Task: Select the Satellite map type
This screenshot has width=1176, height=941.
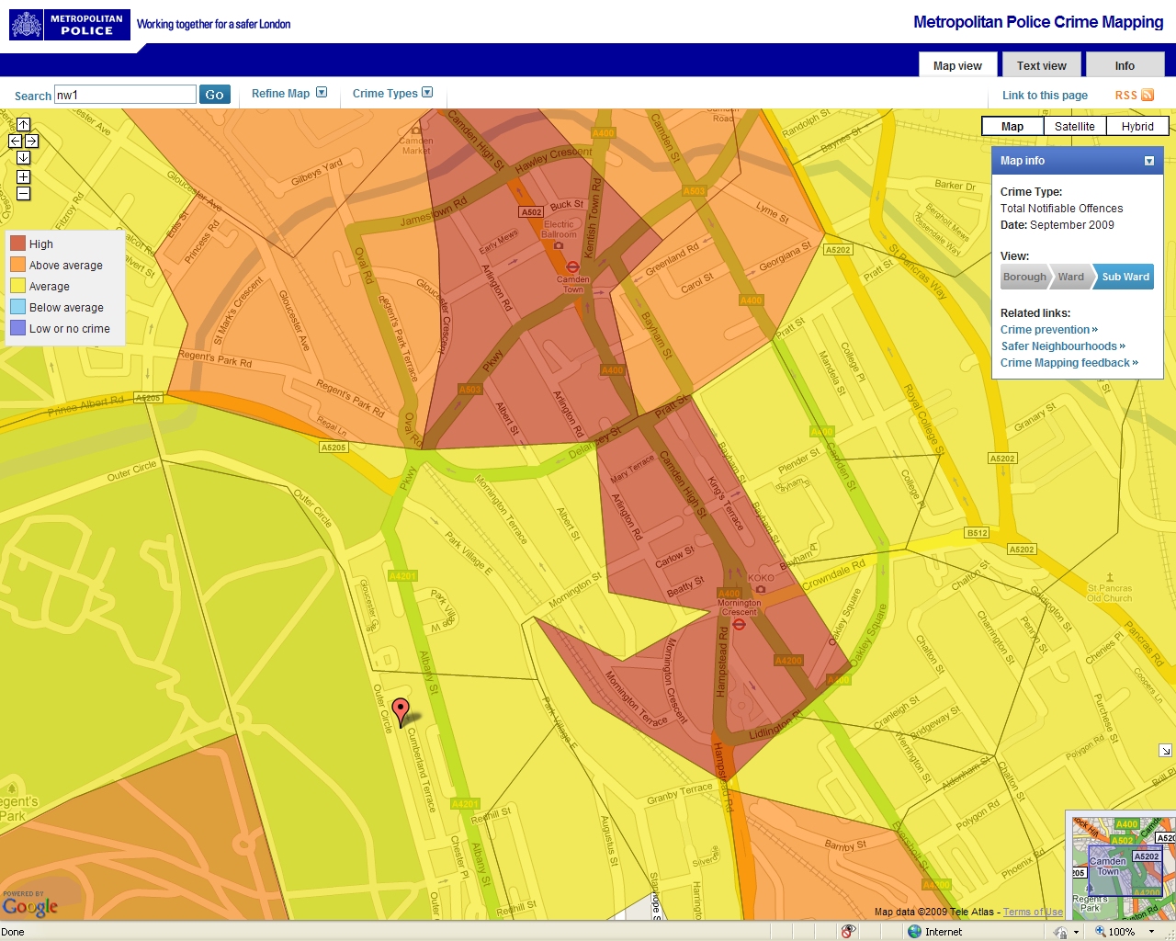Action: coord(1074,126)
